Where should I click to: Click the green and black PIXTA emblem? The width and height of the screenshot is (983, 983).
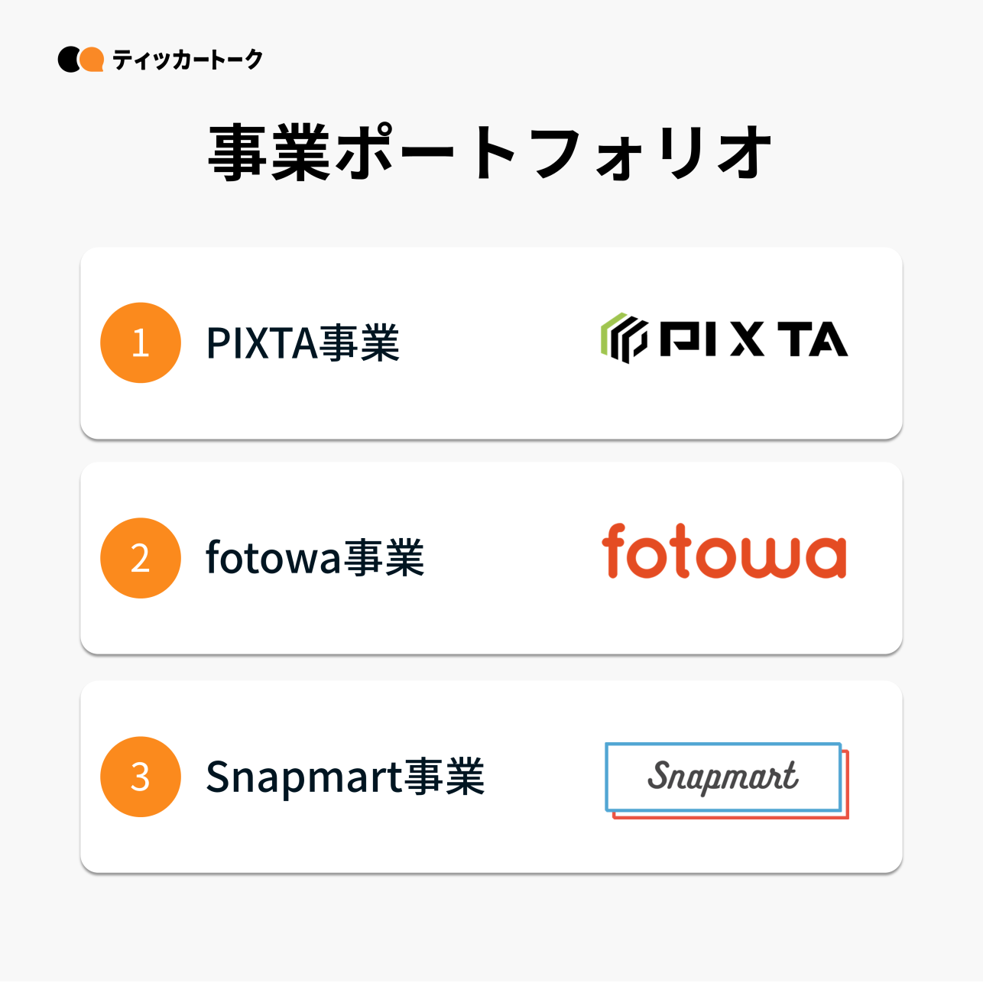[x=624, y=338]
